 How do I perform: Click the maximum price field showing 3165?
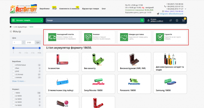(x=30, y=42)
